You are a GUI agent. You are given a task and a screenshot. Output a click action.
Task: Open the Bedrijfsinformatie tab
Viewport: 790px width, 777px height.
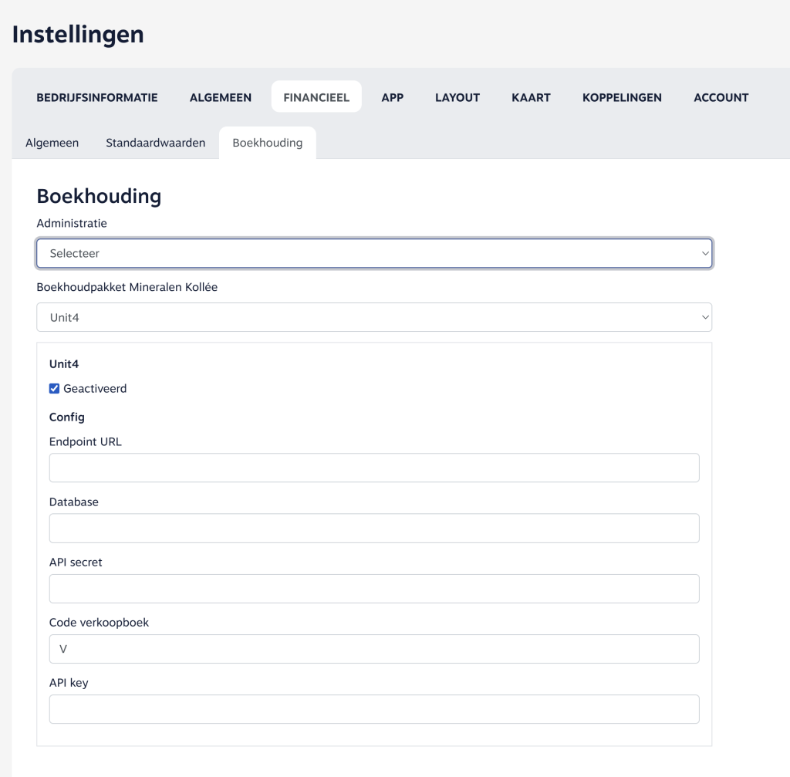coord(97,97)
